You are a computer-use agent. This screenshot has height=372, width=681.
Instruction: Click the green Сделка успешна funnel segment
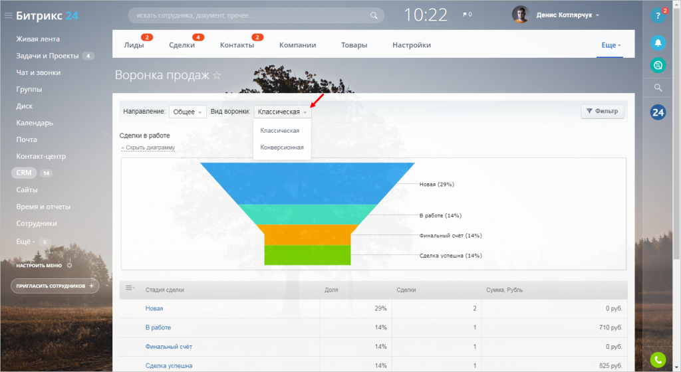click(307, 255)
